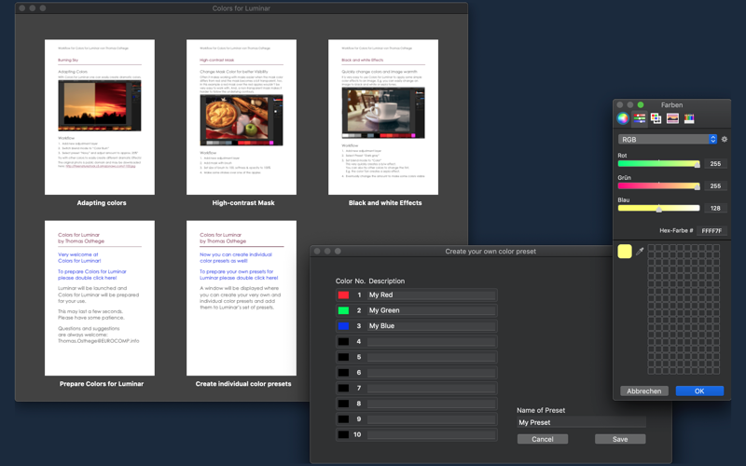Image resolution: width=746 pixels, height=466 pixels.
Task: Click the black swatch of color 9
Action: 343,418
